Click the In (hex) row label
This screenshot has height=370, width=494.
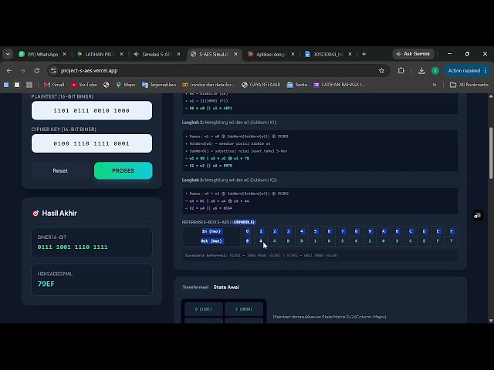coord(211,231)
